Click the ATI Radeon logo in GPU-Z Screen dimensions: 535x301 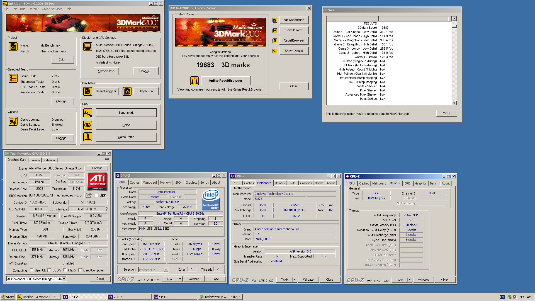tap(97, 182)
